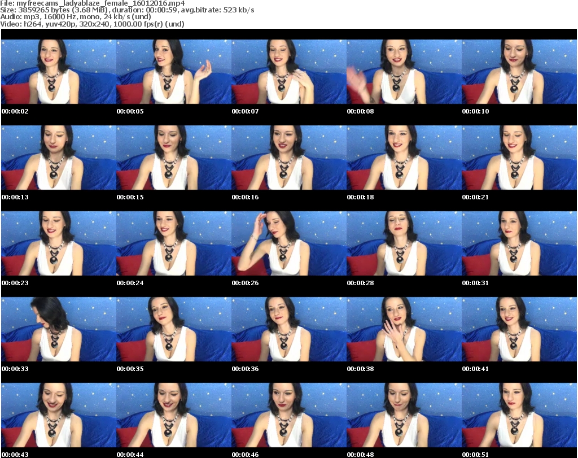Click the timestamp label 00:00:51

click(475, 455)
